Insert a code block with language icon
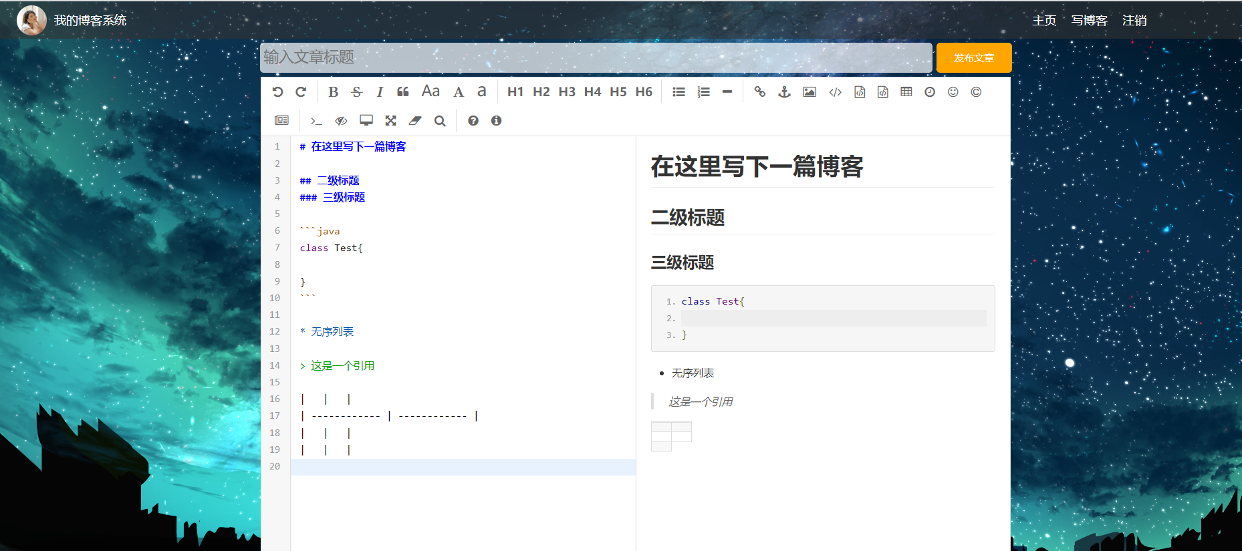Screen dimensions: 1242x551 883,92
